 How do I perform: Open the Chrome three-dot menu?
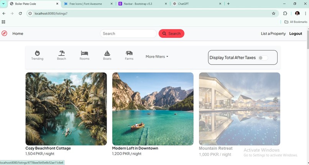click(305, 13)
